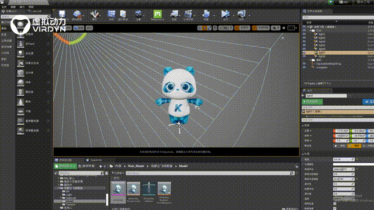Viewport: 374px width, 210px height.
Task: Click the actor name field light7
Action: 326,96
